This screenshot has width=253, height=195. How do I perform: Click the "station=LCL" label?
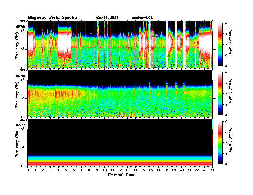[x=143, y=18]
